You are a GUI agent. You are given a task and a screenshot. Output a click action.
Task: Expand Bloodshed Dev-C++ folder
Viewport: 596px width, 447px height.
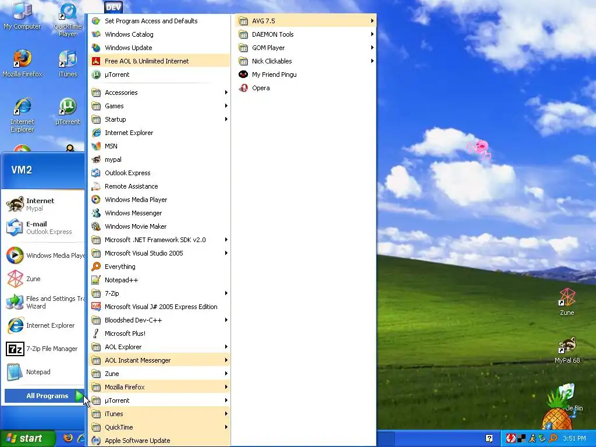tap(159, 320)
